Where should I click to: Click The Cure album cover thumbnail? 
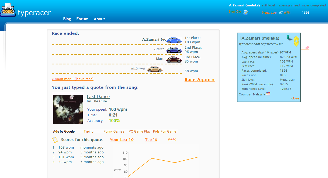(68, 109)
